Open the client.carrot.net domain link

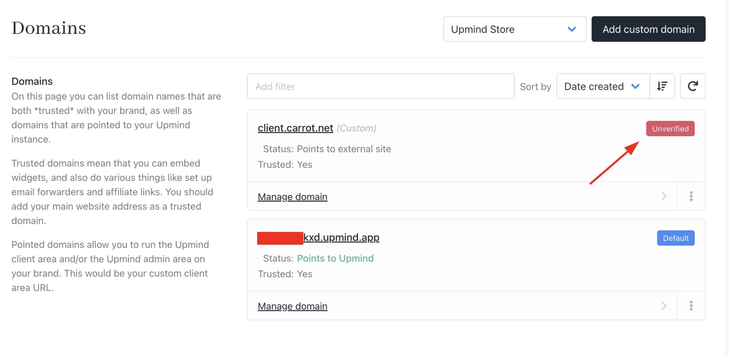295,128
